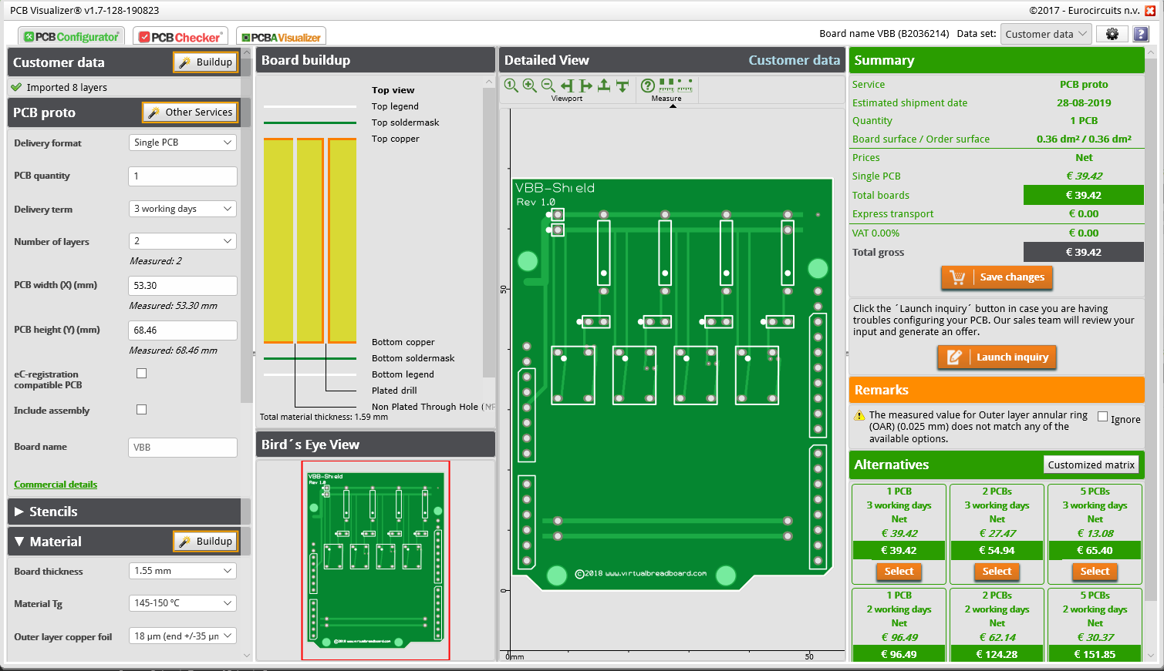1164x671 pixels.
Task: Open the Data set dropdown
Action: (x=1046, y=34)
